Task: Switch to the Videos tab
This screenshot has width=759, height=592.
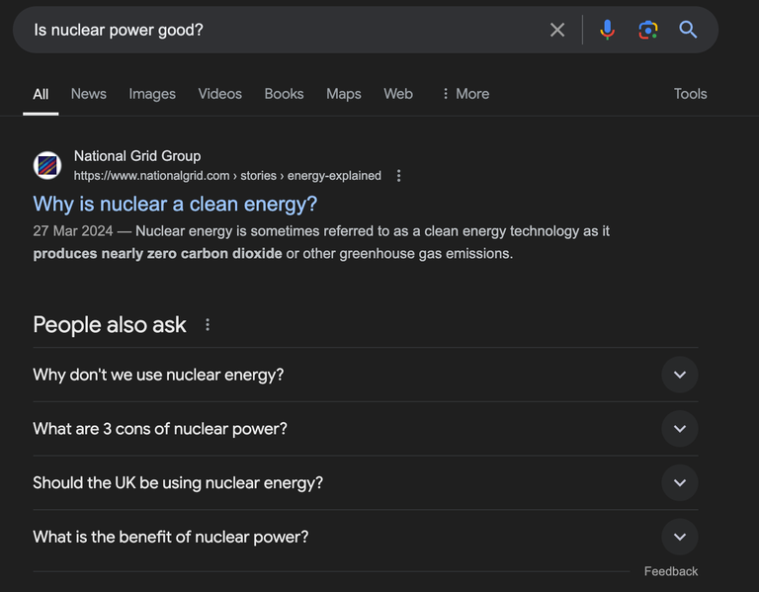Action: pos(219,94)
